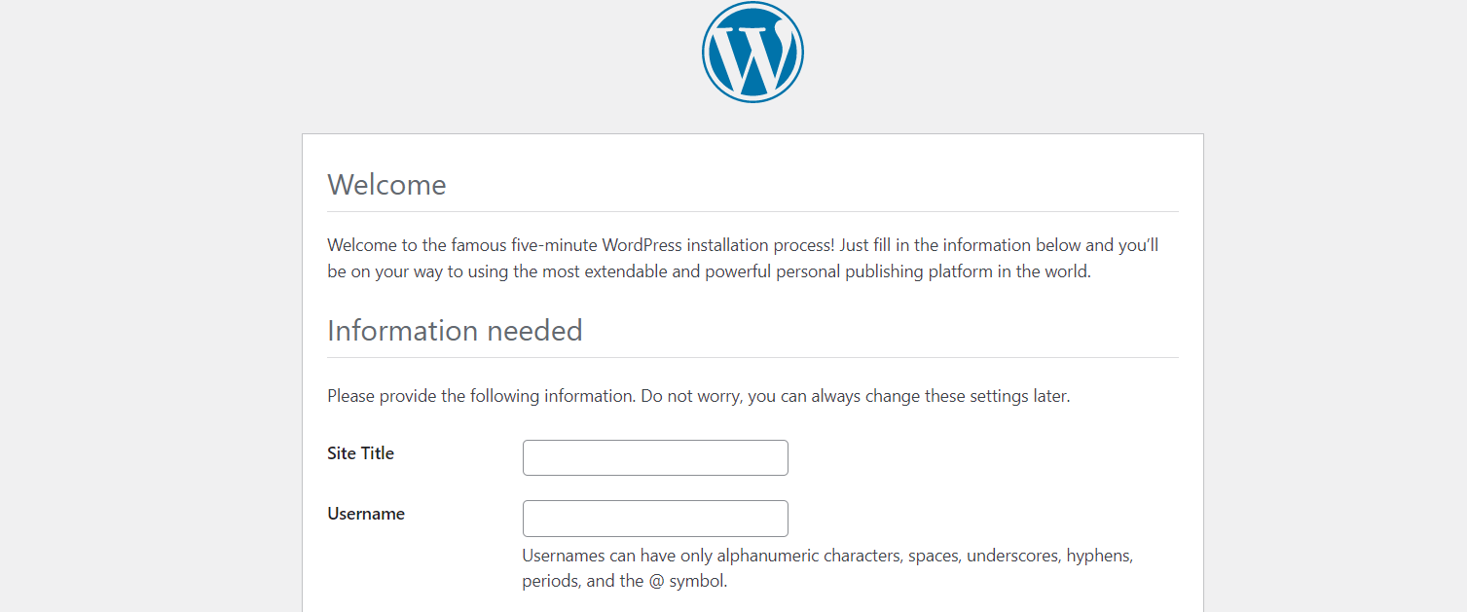
Task: Focus the Username input box
Action: click(655, 519)
